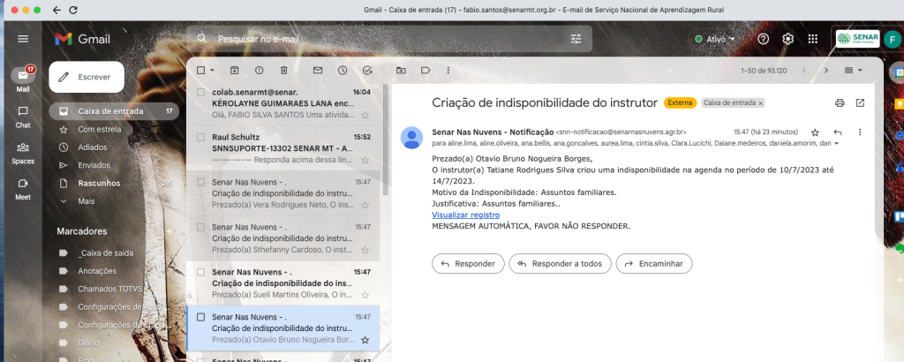Expand recipient details arrow under sender

(x=836, y=143)
